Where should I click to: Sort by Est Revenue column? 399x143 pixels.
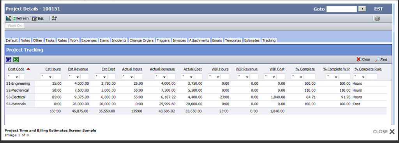78,69
